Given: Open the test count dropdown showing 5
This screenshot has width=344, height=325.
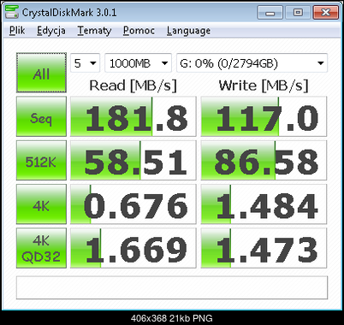Looking at the screenshot, I should coord(85,63).
